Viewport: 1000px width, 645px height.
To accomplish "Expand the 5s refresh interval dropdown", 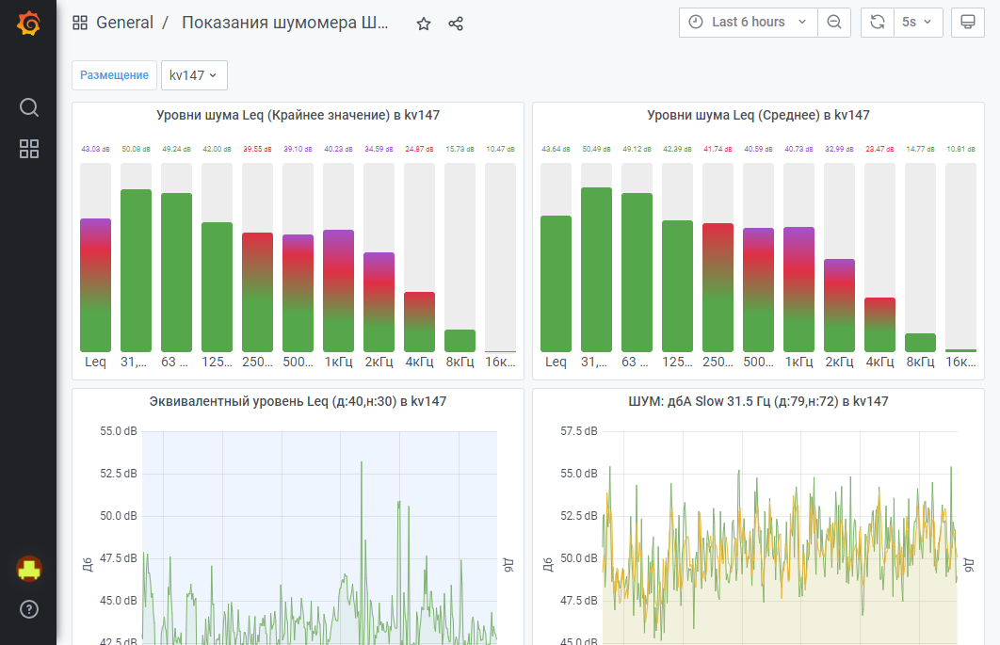I will click(x=917, y=23).
